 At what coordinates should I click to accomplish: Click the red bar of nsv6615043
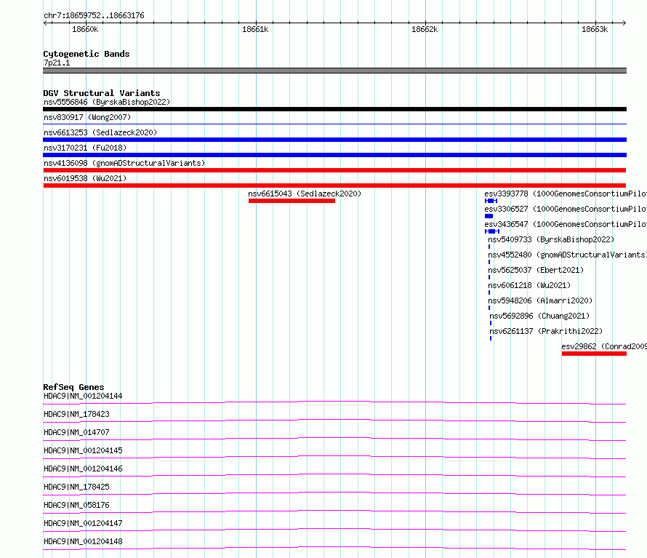pos(292,201)
